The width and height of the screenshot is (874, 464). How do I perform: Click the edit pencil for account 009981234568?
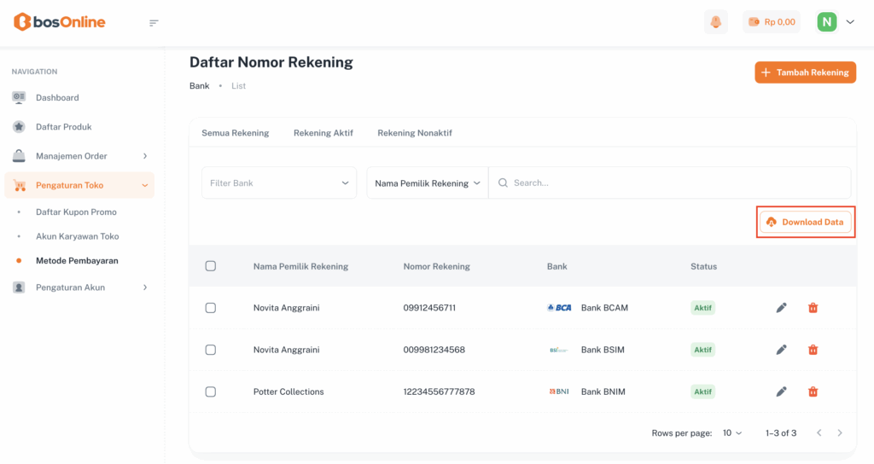pyautogui.click(x=781, y=350)
